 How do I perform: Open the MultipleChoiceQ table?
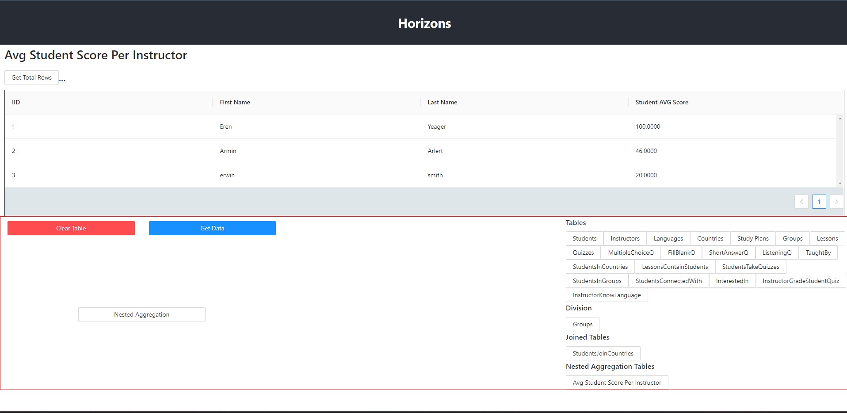[x=630, y=252]
